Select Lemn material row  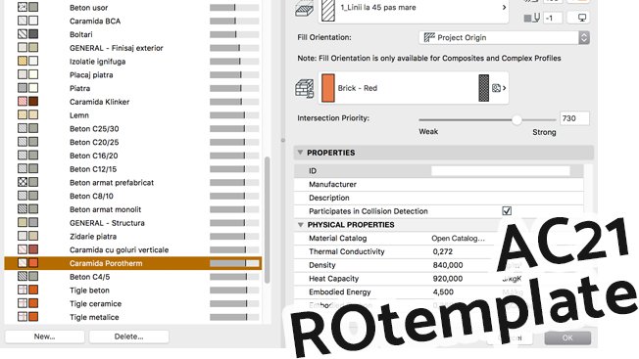133,115
